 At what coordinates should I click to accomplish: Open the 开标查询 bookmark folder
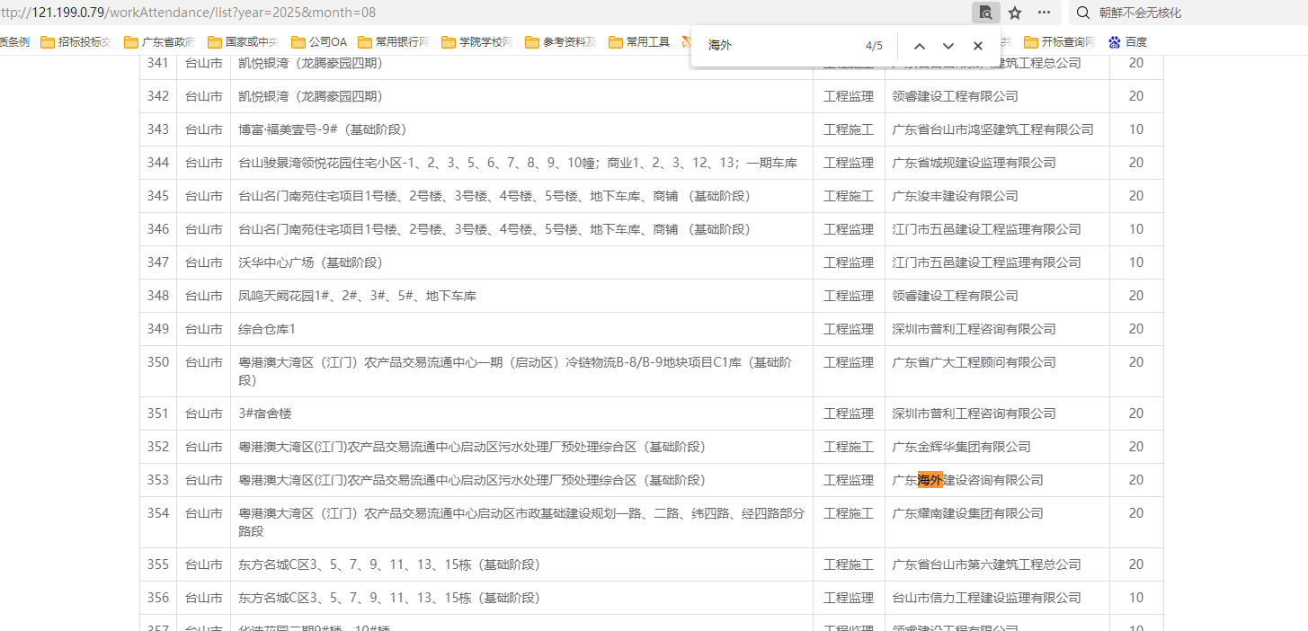coord(1060,41)
